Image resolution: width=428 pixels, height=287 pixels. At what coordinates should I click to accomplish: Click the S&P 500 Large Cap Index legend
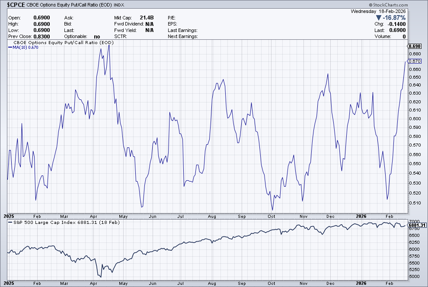(x=64, y=222)
